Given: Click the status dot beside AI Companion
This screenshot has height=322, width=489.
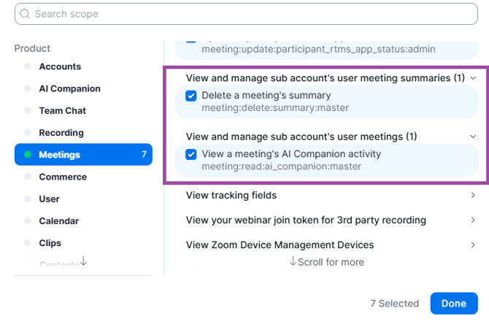Looking at the screenshot, I should tap(28, 88).
